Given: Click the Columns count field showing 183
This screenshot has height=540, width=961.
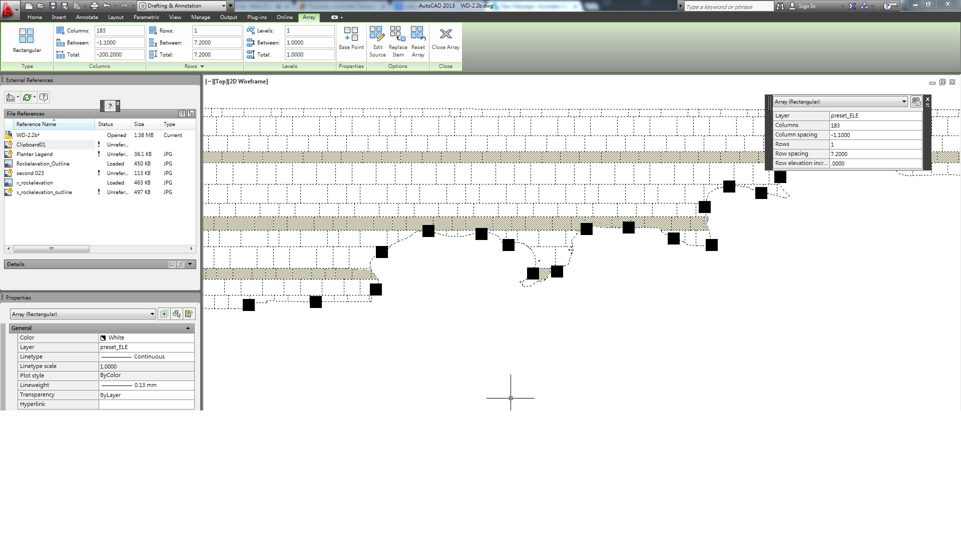Looking at the screenshot, I should click(x=119, y=30).
